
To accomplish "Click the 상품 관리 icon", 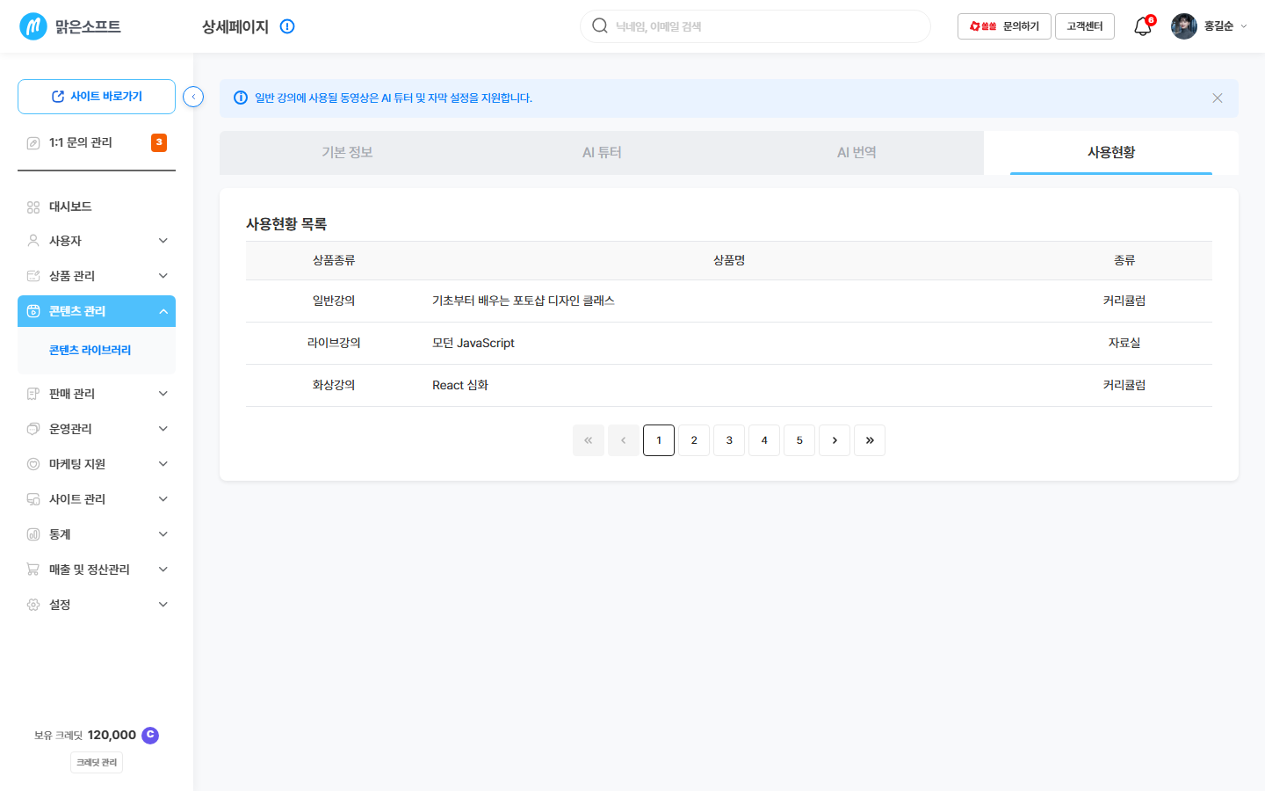I will click(33, 276).
